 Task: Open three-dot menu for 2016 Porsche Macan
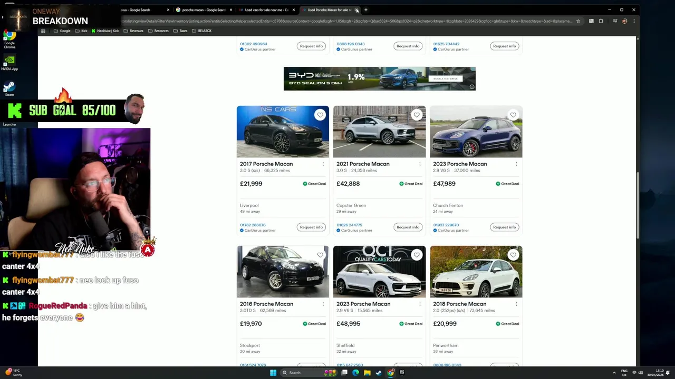(323, 304)
